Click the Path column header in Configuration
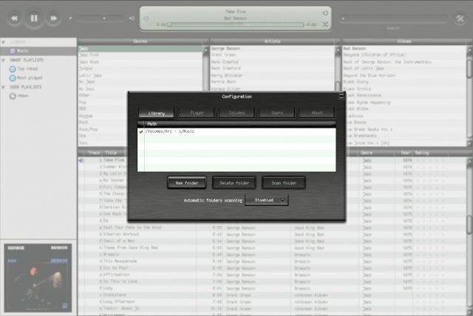The width and height of the screenshot is (473, 316). coord(240,124)
